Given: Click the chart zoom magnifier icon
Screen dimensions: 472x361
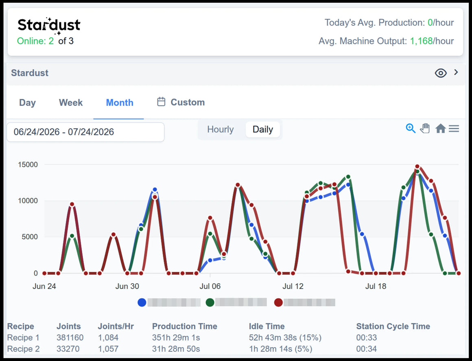Looking at the screenshot, I should pos(411,128).
